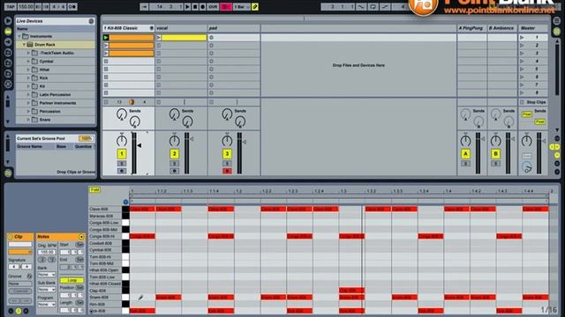Click the Start Set button

[79, 245]
